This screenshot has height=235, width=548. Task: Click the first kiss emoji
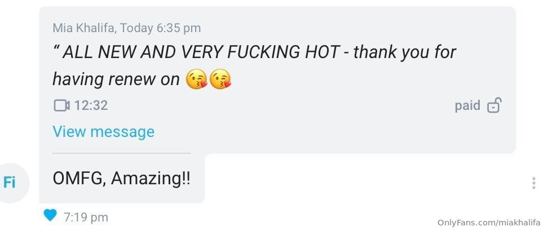click(196, 79)
